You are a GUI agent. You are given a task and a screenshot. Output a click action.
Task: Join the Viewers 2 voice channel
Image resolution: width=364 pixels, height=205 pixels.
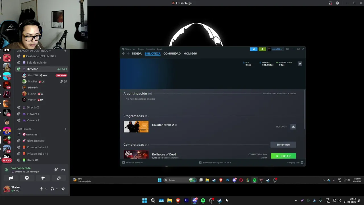click(42, 120)
